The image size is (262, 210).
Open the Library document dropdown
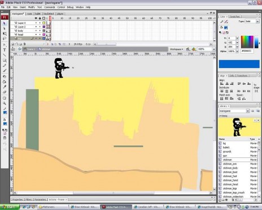tap(248, 111)
